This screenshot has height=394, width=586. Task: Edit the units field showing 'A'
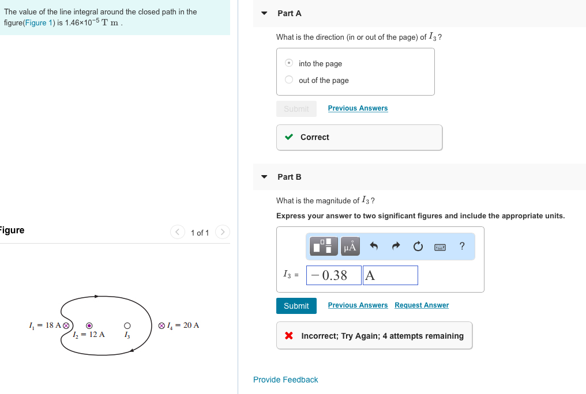(390, 275)
